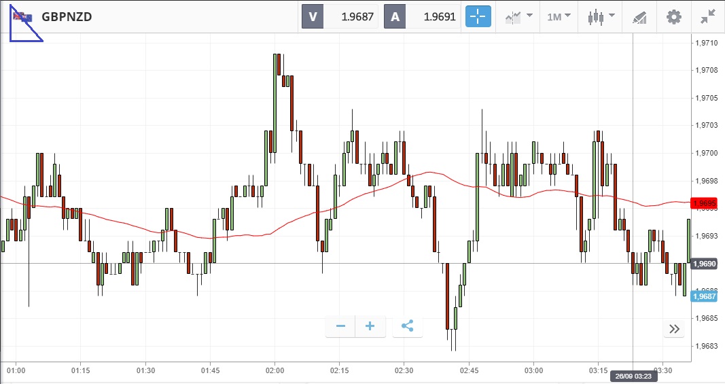725x384 pixels.
Task: Click the 1,9710 price axis label
Action: [x=707, y=43]
